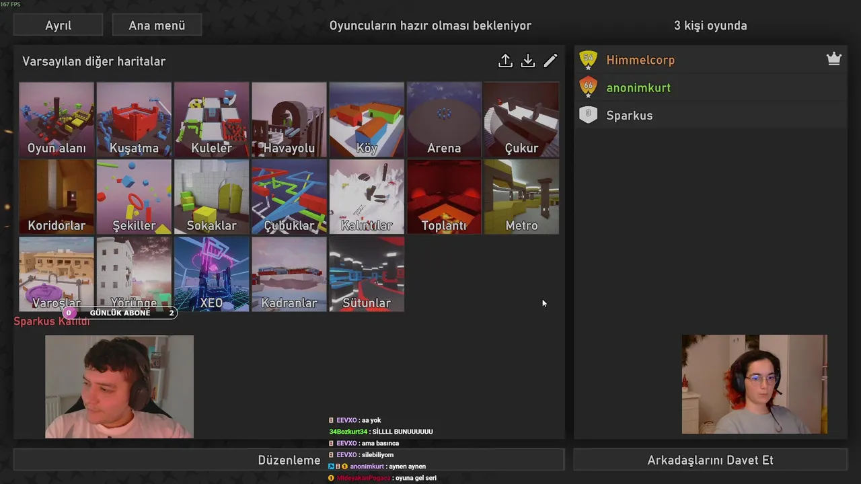Click Himmelcorp's level 54 badge
861x484 pixels.
tap(589, 60)
